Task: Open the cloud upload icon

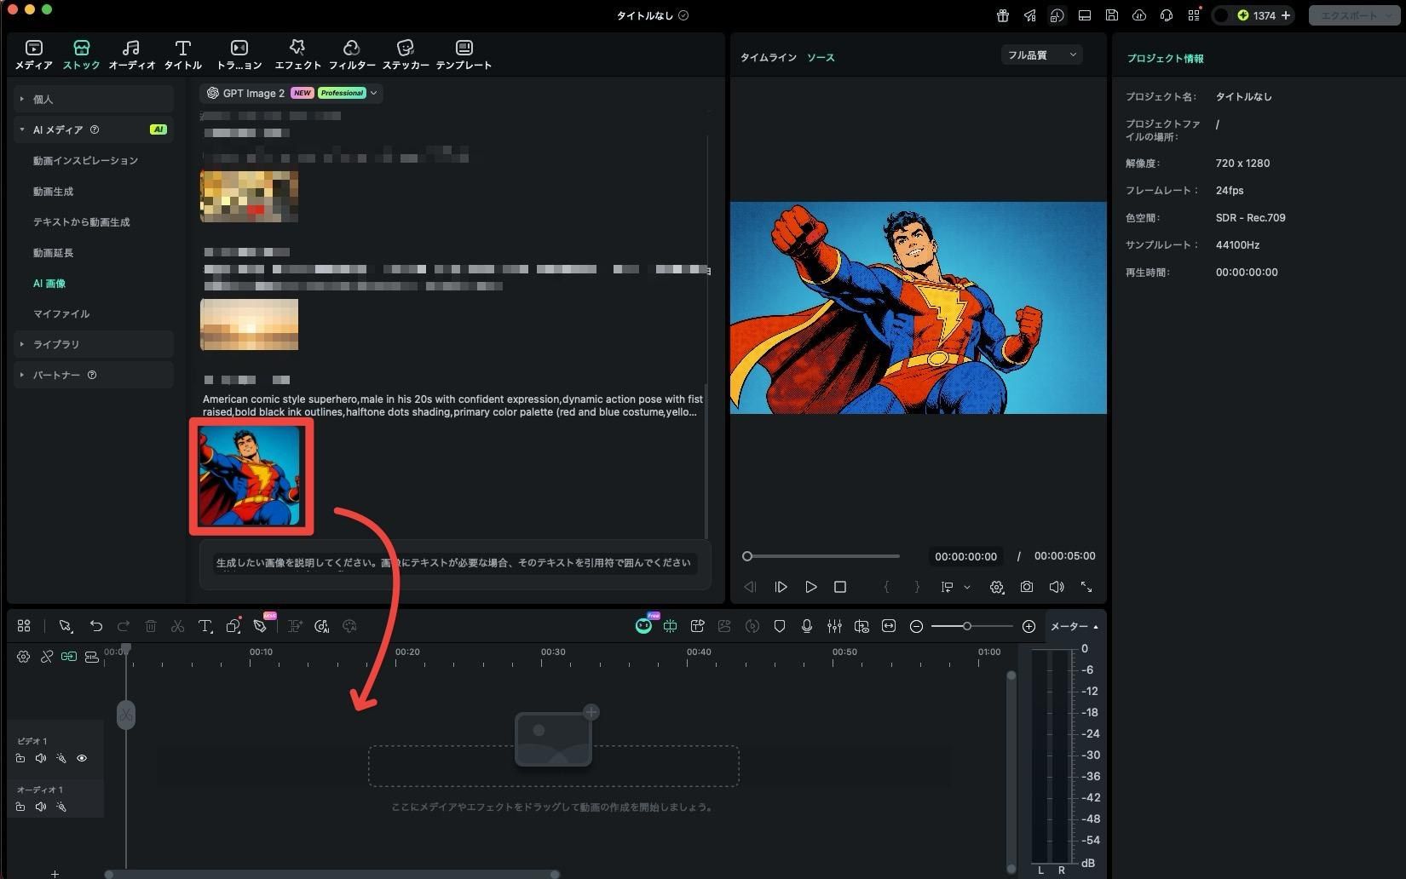Action: pos(1139,15)
